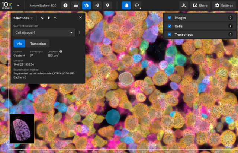Open the Current selection dropdown
This screenshot has height=153, width=238.
[x=44, y=33]
